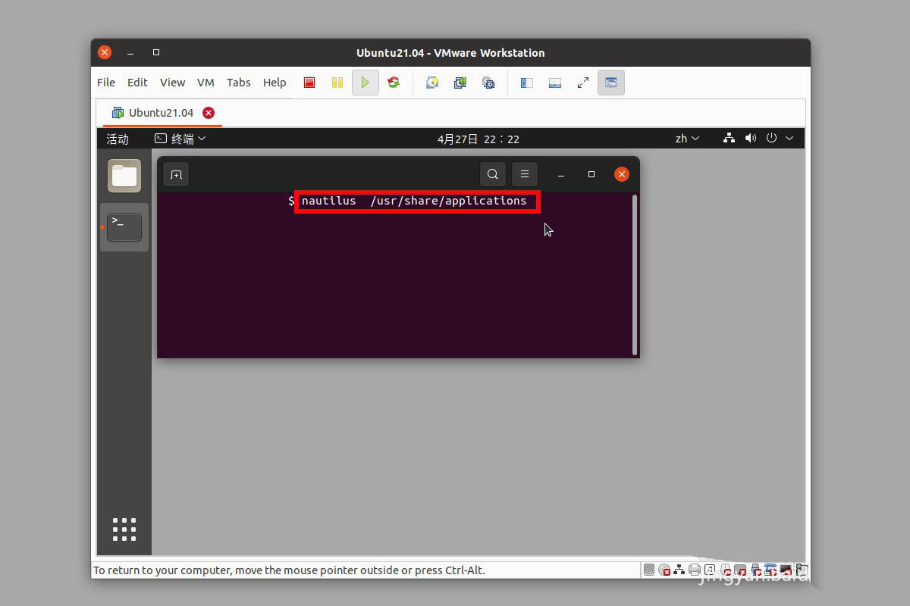
Task: Click the nautilus /usr/share/applications command text
Action: click(x=414, y=201)
